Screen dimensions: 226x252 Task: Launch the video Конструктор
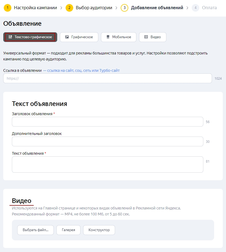point(99,230)
